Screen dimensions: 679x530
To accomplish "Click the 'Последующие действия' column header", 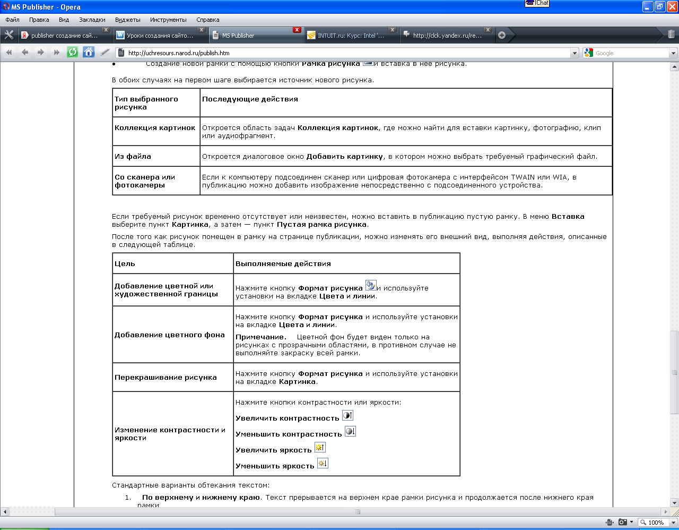I will click(406, 102).
